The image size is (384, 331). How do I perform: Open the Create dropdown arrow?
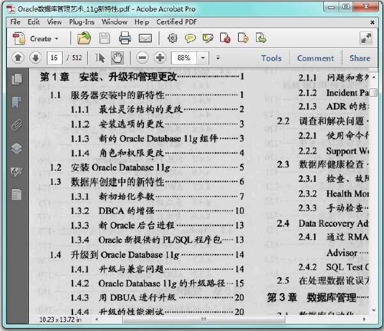point(57,38)
